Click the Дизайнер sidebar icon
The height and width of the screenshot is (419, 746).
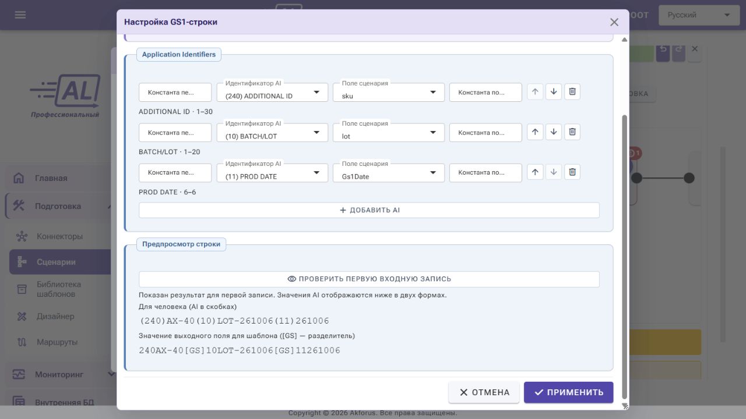(22, 317)
